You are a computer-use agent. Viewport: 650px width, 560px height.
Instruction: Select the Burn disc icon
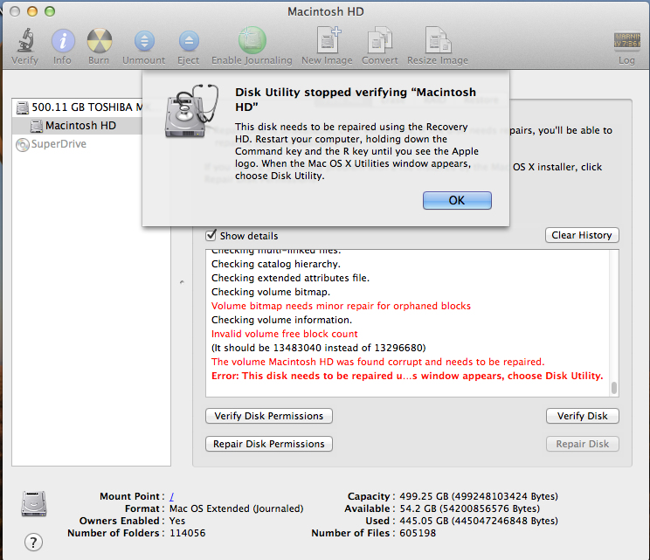pyautogui.click(x=99, y=40)
